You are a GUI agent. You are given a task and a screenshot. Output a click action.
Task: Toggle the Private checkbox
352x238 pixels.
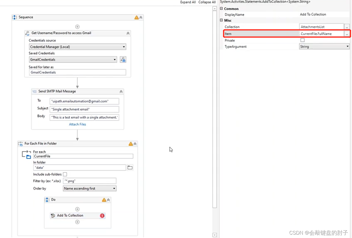click(x=303, y=40)
